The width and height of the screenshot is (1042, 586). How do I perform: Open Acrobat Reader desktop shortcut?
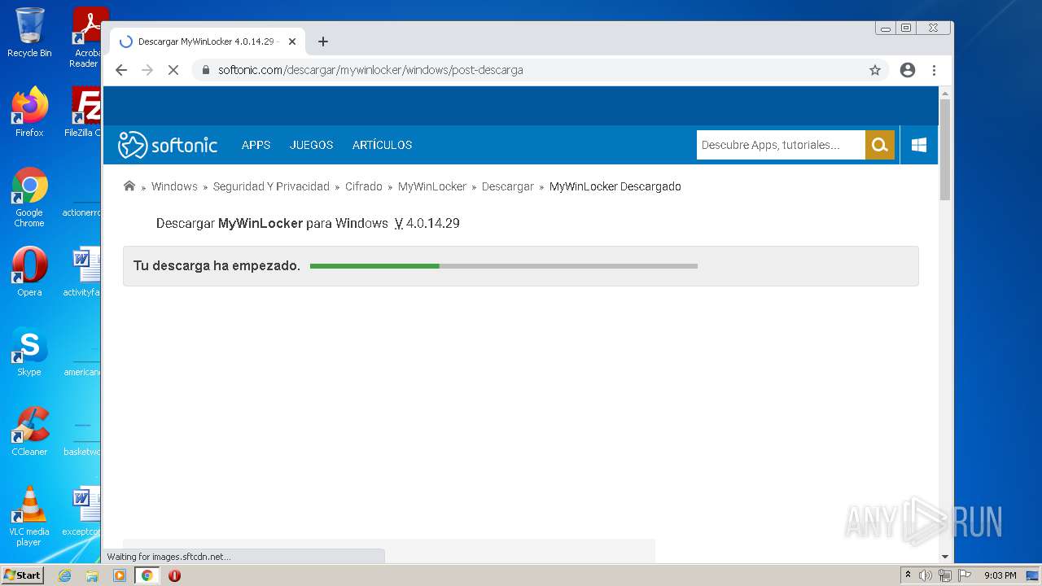85,37
